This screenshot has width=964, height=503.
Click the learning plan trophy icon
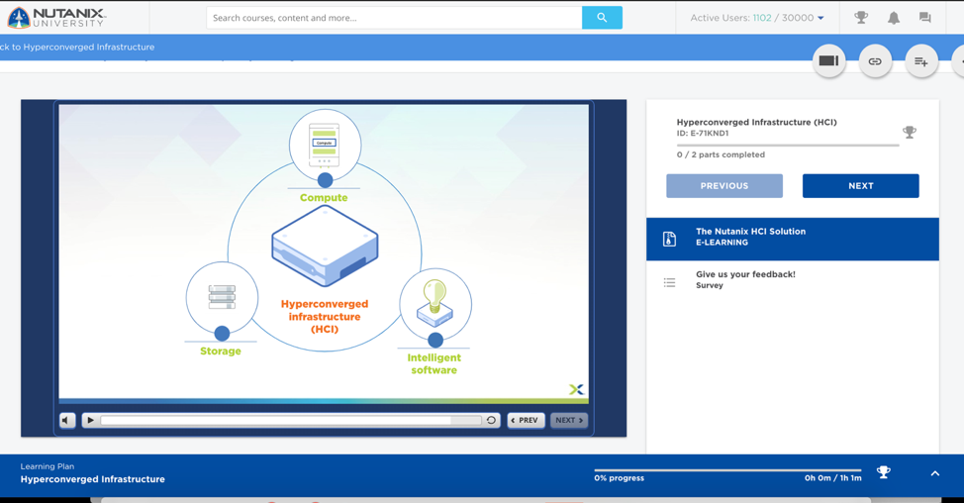(884, 472)
